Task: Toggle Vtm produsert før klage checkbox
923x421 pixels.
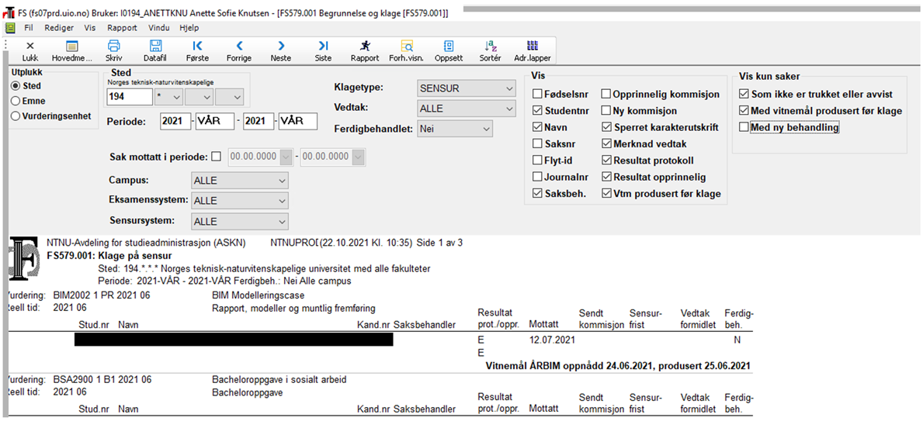Action: point(606,193)
